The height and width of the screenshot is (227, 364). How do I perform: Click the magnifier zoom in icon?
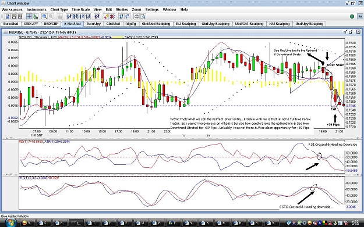click(44, 16)
